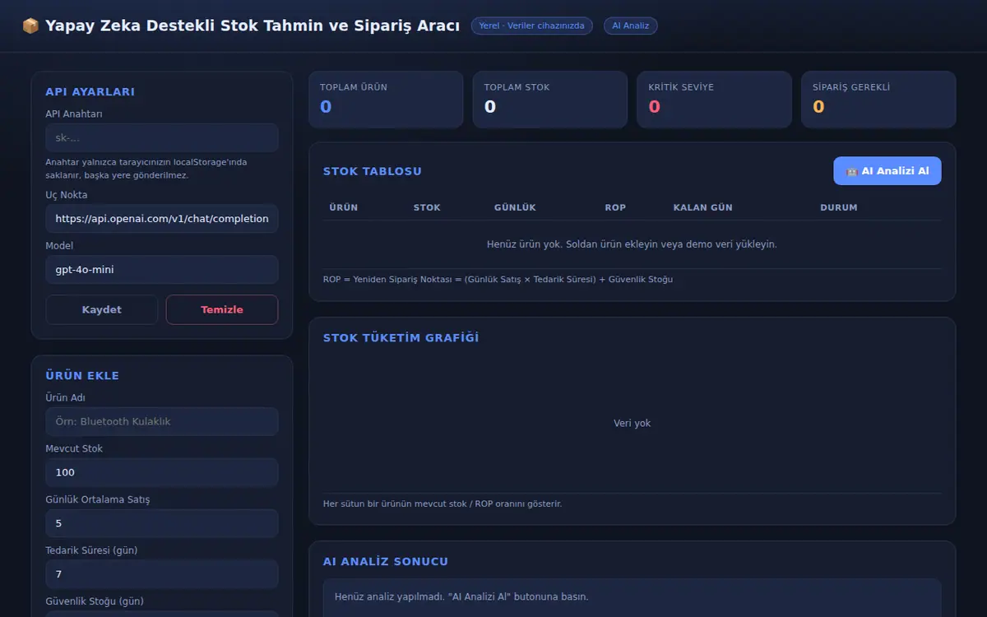
Task: Focus the Ürün Adı input field
Action: pos(162,421)
